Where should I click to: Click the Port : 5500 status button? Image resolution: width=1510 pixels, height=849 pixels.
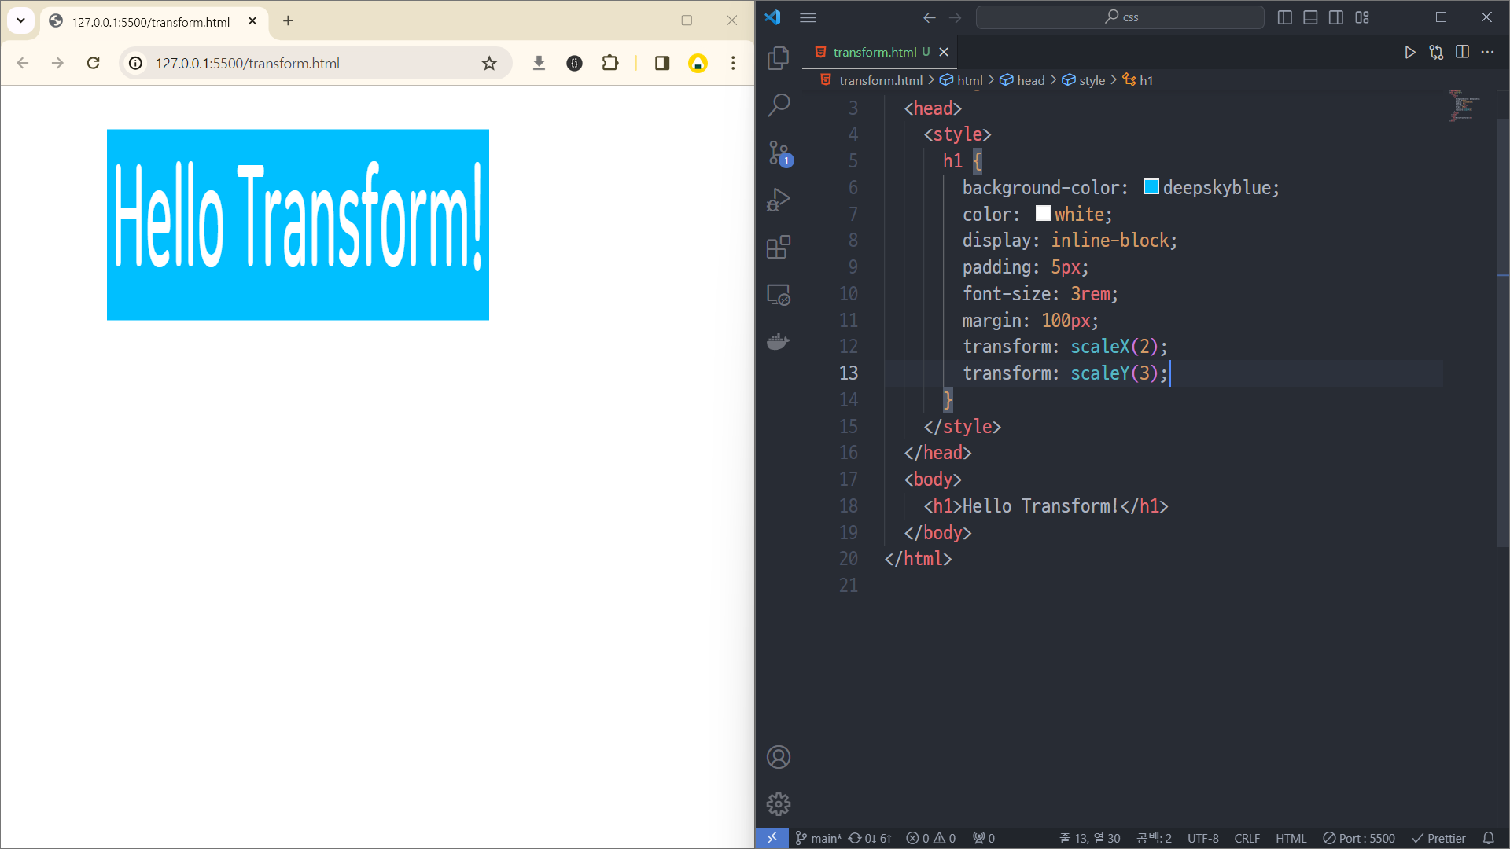coord(1359,838)
